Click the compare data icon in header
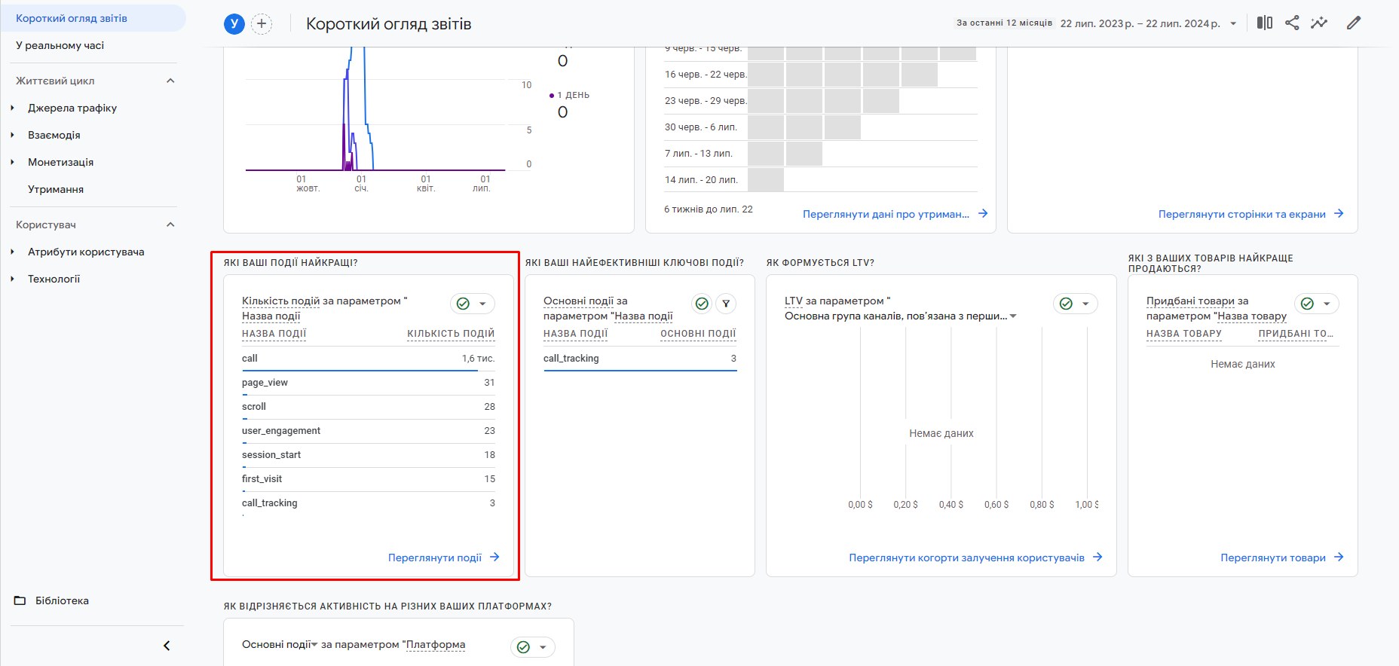1399x666 pixels. coord(1264,23)
